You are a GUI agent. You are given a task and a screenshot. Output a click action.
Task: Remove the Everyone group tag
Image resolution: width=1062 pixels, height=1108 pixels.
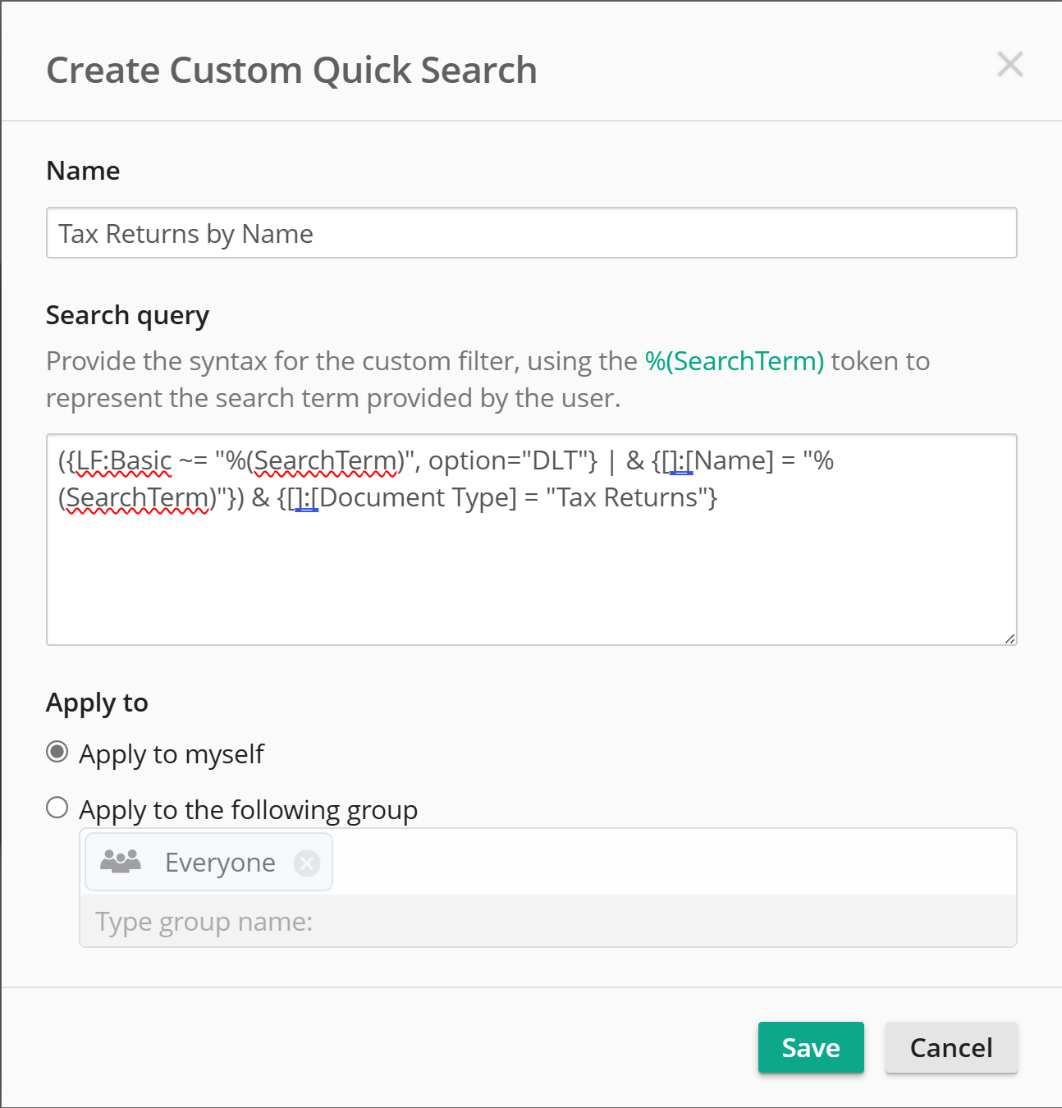307,863
